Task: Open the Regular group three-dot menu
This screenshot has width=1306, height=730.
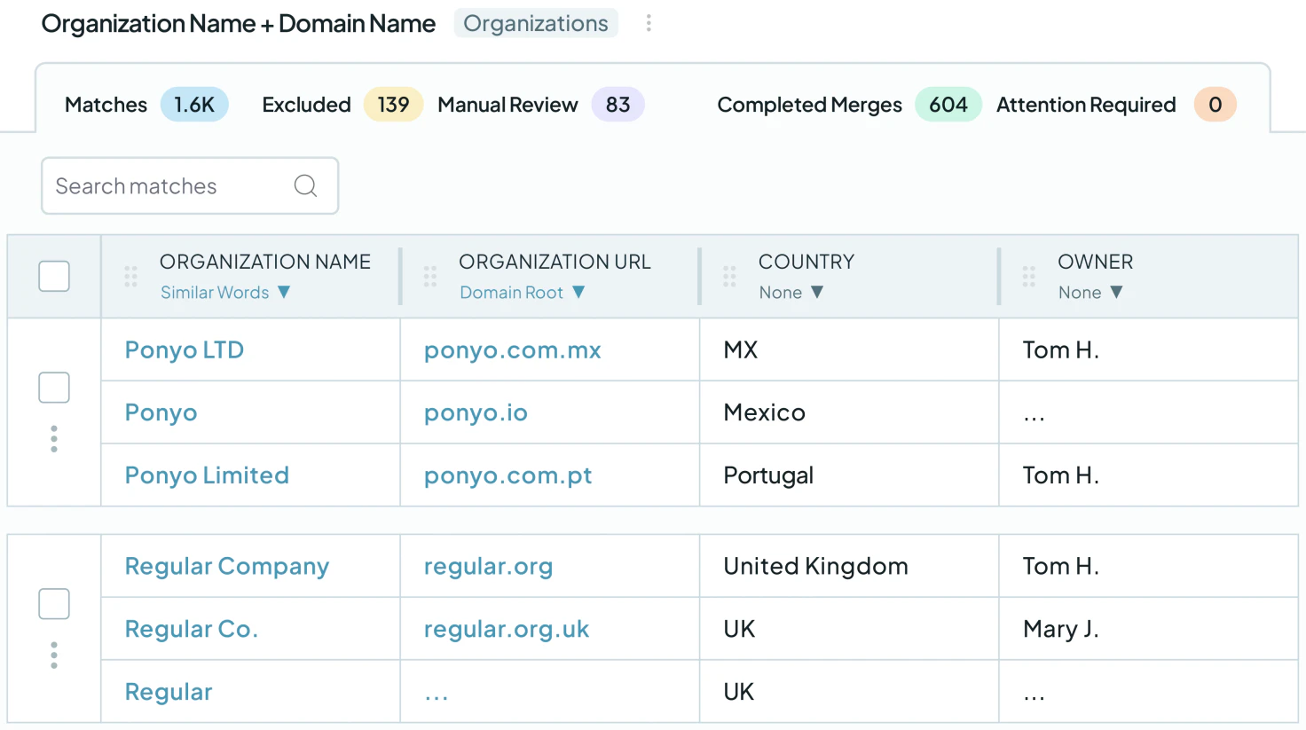Action: pos(54,655)
